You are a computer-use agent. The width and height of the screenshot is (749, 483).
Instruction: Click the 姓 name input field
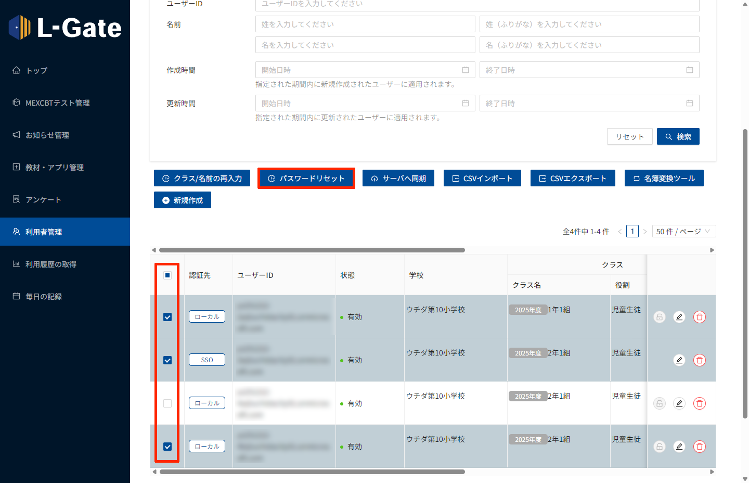(365, 24)
